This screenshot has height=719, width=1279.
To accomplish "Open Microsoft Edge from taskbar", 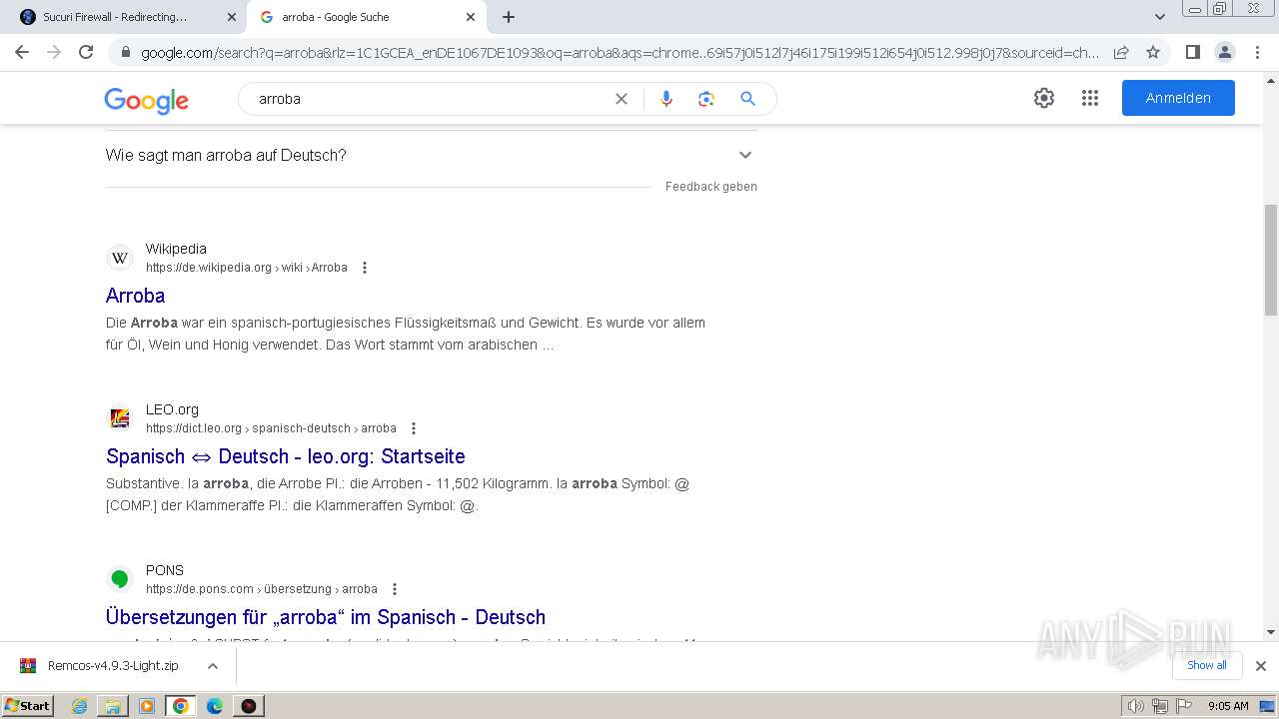I will coord(215,706).
